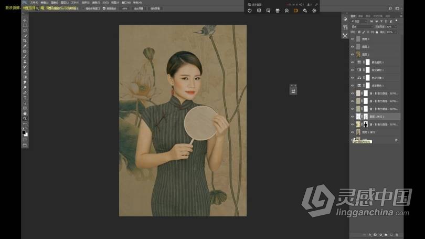Viewport: 425px width, 239px height.
Task: Click the foreground color swatch
Action: tap(24, 133)
